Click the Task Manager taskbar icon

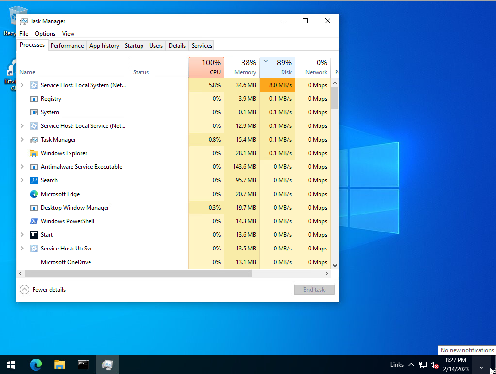pyautogui.click(x=107, y=365)
